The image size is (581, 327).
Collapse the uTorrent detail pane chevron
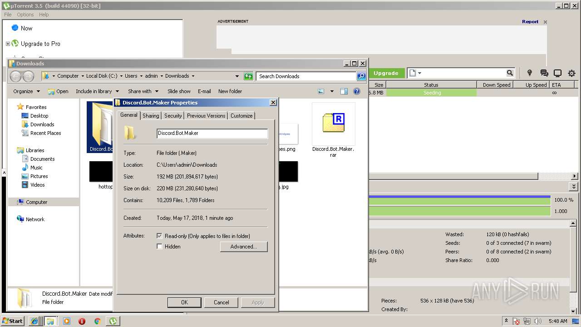click(574, 187)
